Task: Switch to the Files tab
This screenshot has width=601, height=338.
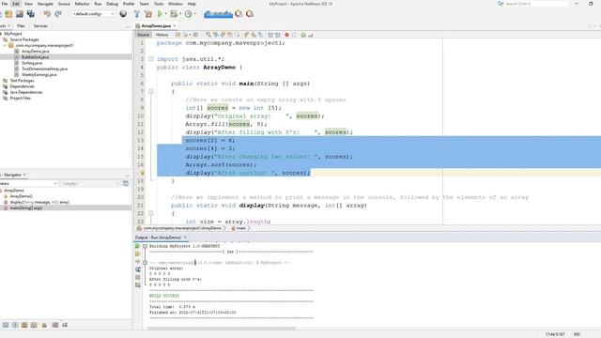Action: click(x=21, y=26)
